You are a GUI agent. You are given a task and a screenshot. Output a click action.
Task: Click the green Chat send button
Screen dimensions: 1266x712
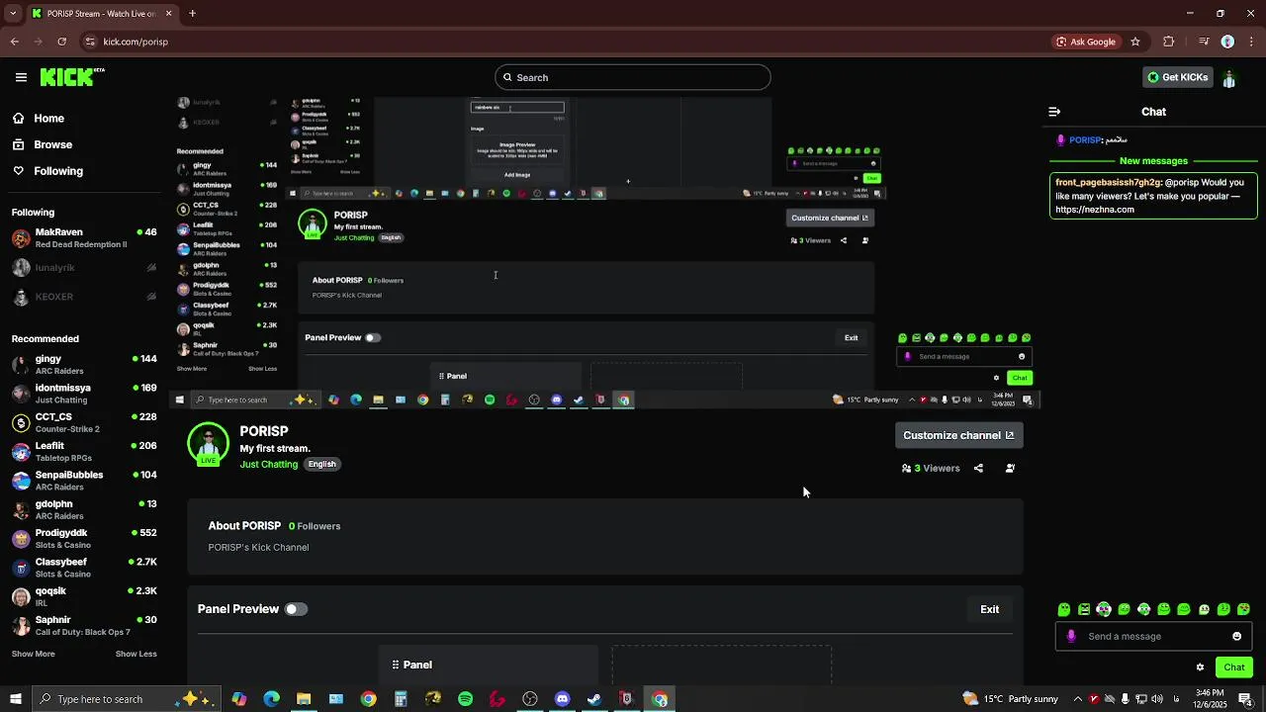coord(1233,667)
